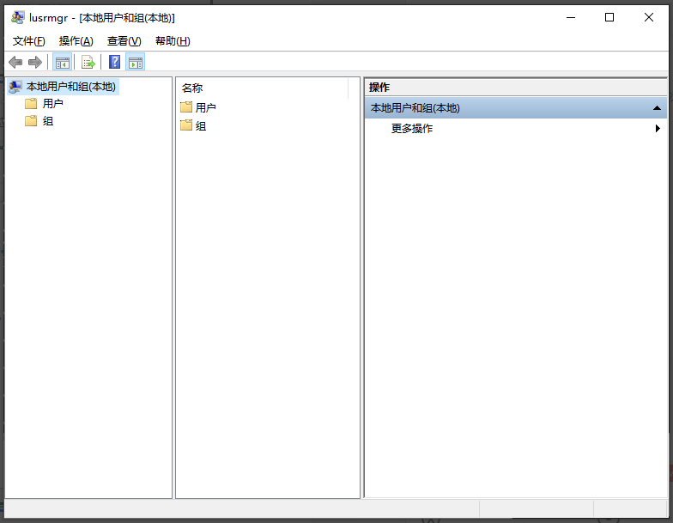Image resolution: width=673 pixels, height=523 pixels.
Task: Click the 组 folder icon in the left tree
Action: coord(31,121)
